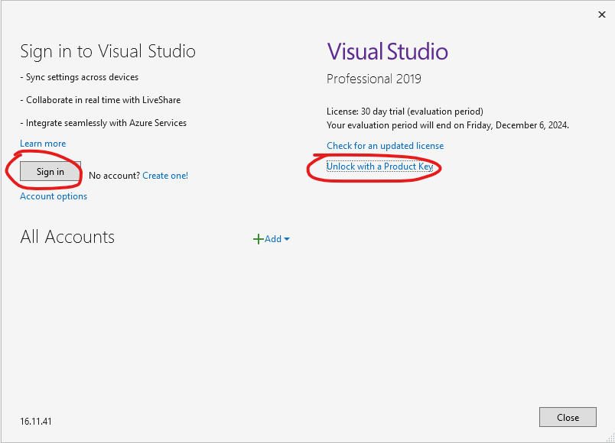The image size is (615, 443).
Task: Open the Learn more link
Action: pyautogui.click(x=43, y=144)
